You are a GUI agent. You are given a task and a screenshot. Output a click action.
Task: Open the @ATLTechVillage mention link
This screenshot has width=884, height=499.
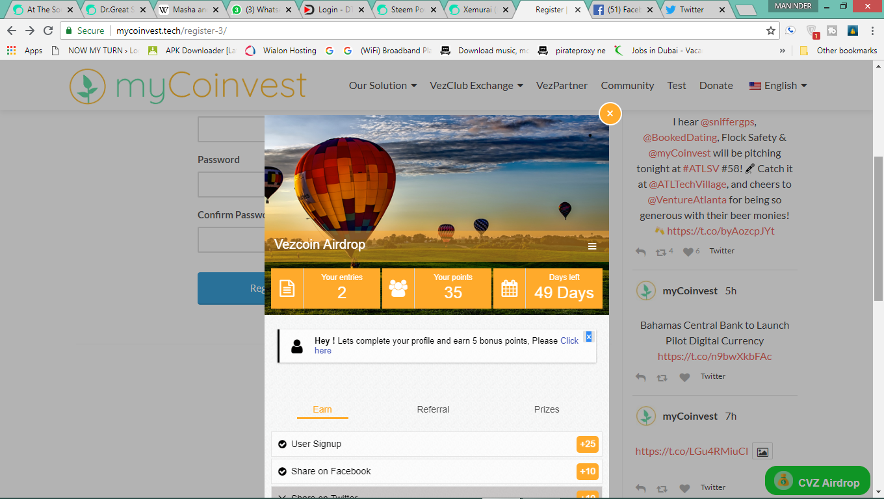point(688,185)
